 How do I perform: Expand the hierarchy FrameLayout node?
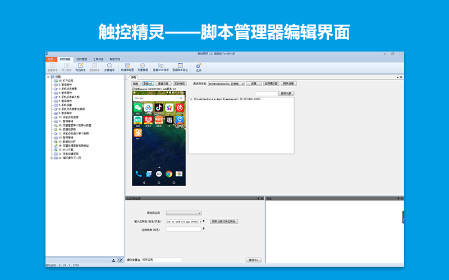(x=191, y=99)
